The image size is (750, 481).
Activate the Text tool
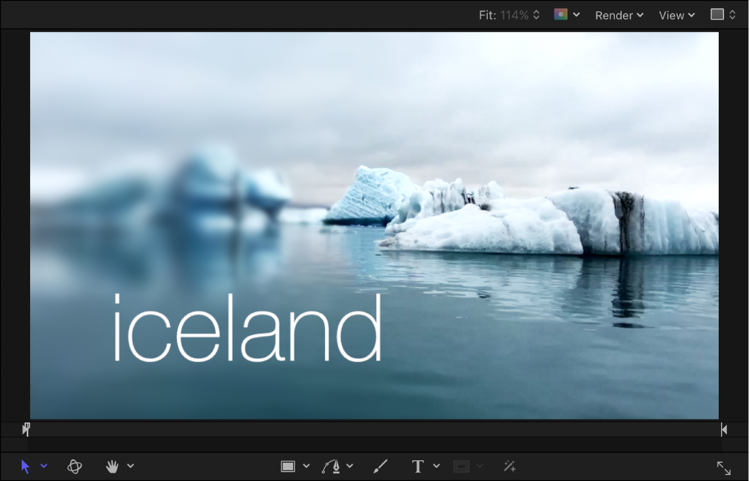pyautogui.click(x=418, y=466)
